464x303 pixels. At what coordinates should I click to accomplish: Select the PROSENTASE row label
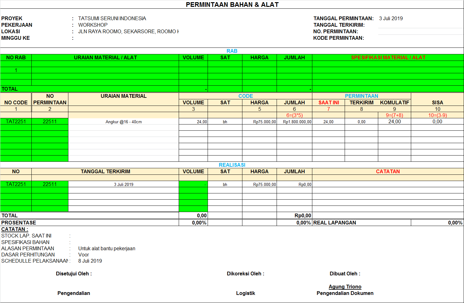(x=19, y=223)
